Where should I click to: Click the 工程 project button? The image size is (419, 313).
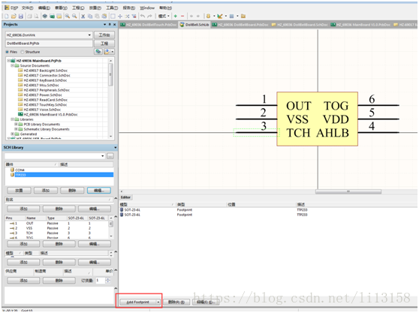(104, 44)
